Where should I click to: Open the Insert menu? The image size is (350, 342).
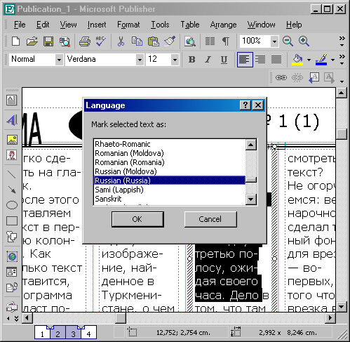pos(97,25)
